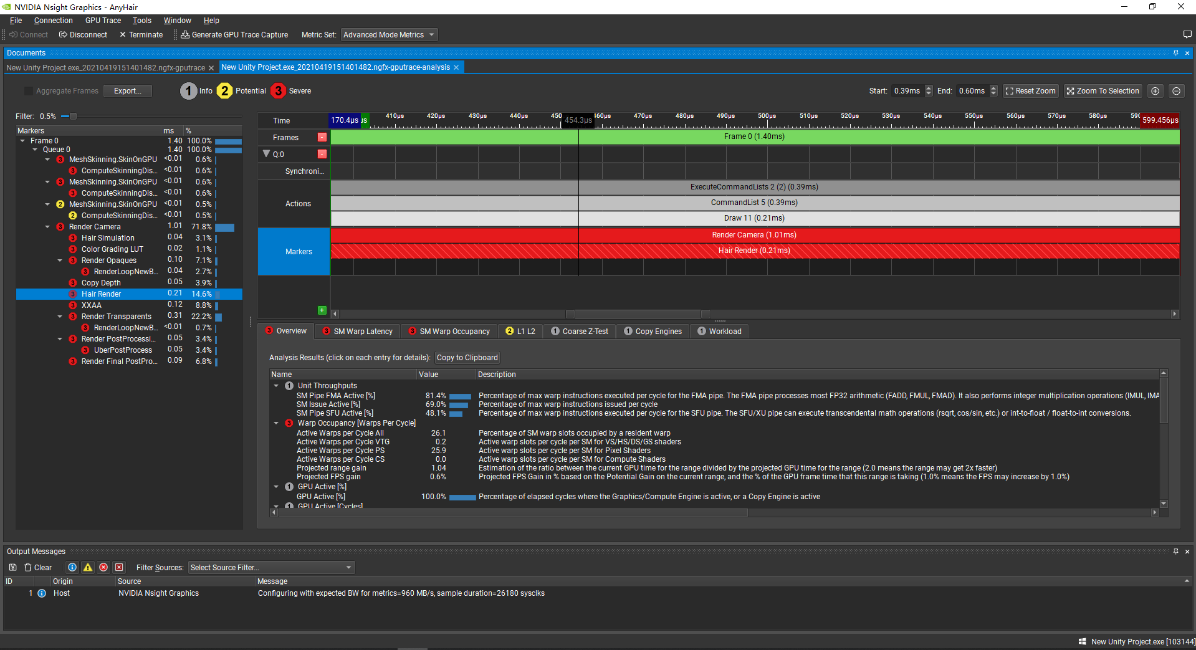Switch to the L1 L2 tab
Image resolution: width=1196 pixels, height=650 pixels.
point(520,332)
